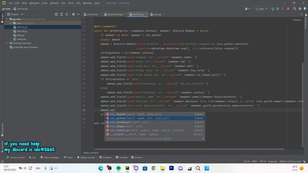Click Expand All in Project panel toolbar
Image resolution: width=308 pixels, height=173 pixels.
62,14
